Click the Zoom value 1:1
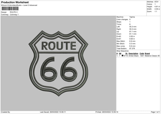161x114 pixels. [156, 12]
